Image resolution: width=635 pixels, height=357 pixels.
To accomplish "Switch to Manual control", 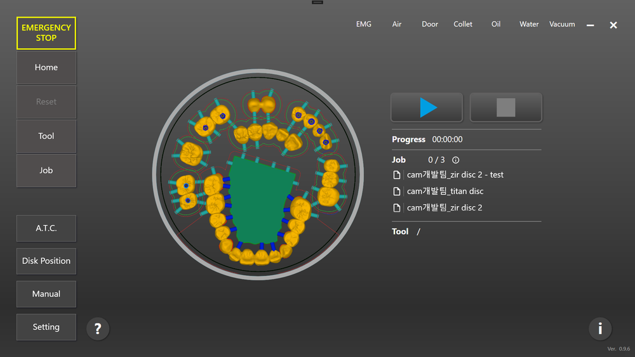I will pos(46,294).
